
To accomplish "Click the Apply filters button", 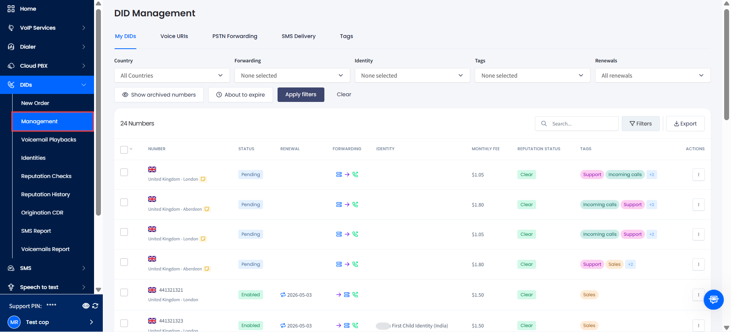I will pos(301,95).
